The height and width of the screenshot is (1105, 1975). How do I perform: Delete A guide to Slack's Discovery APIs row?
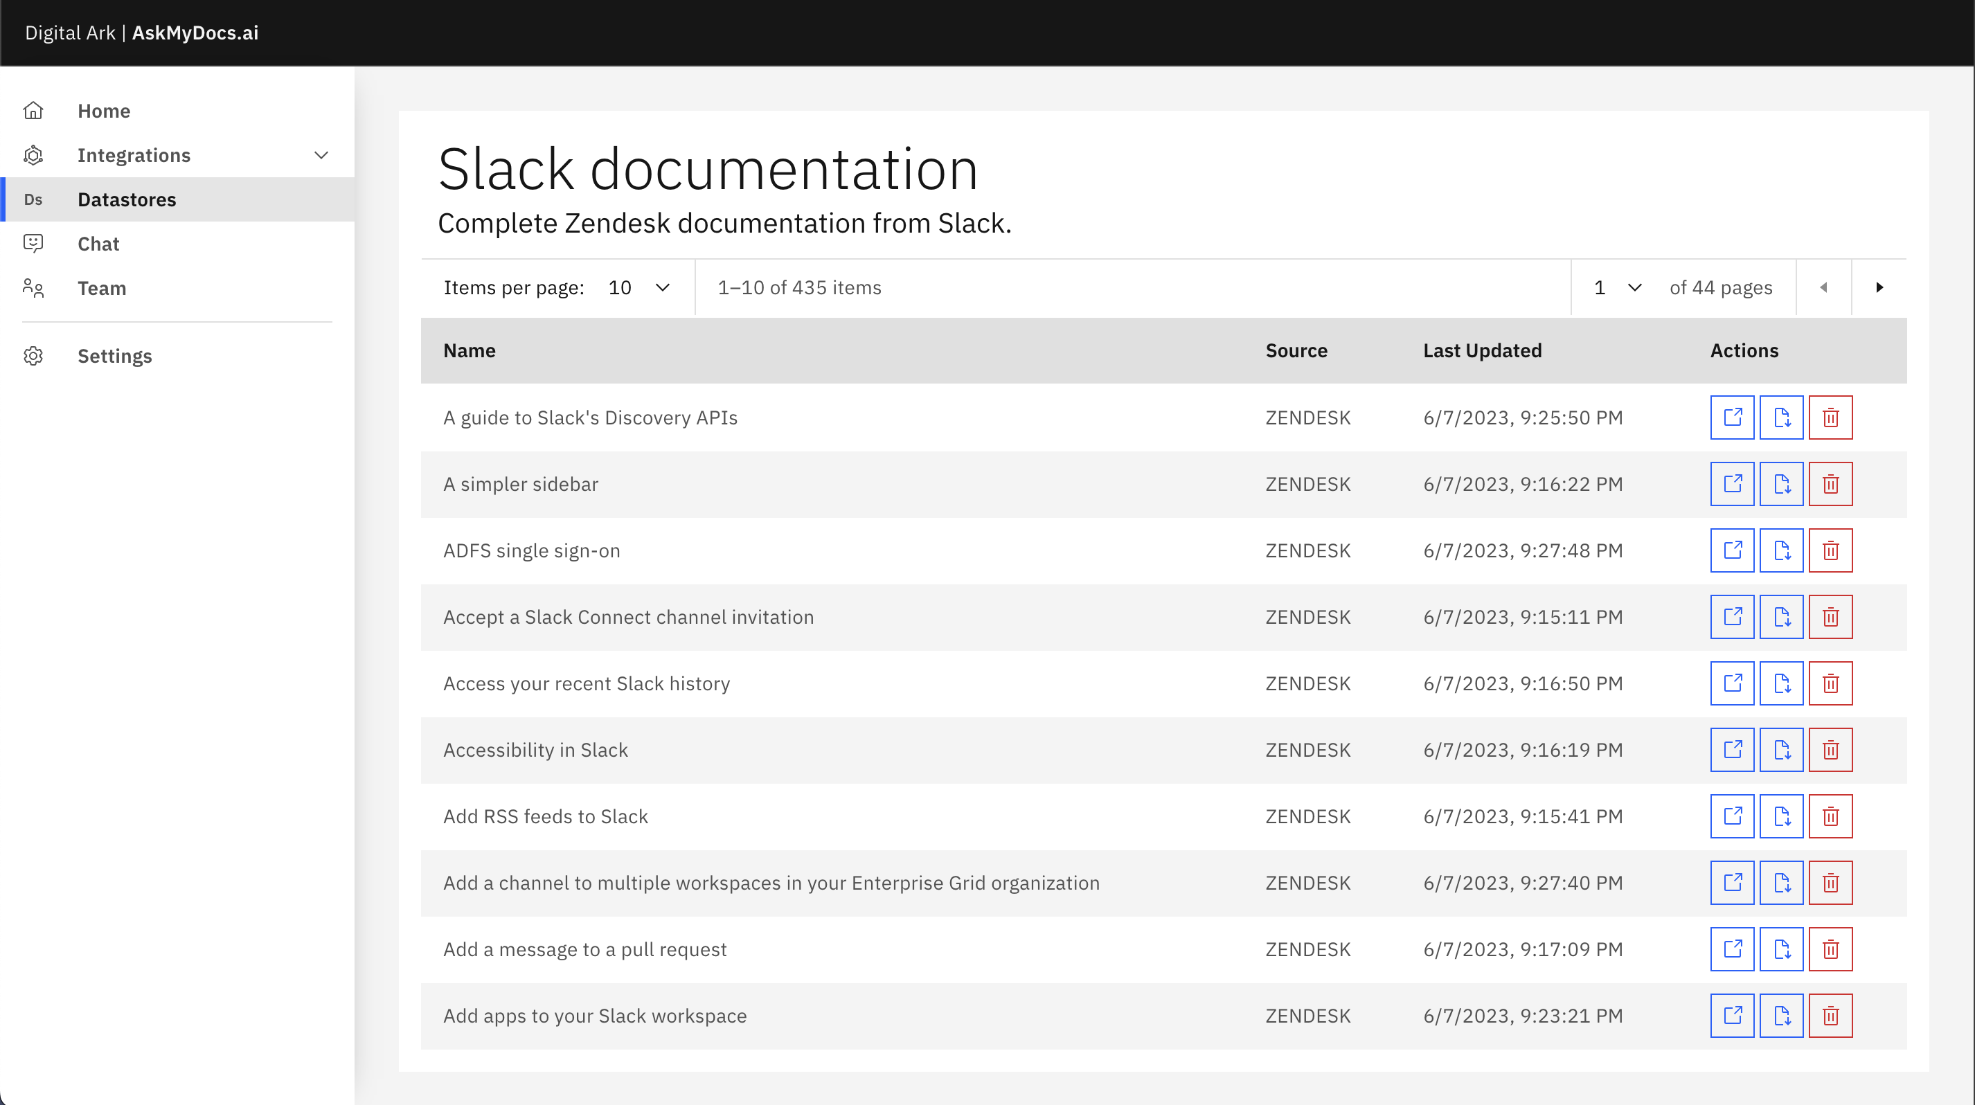click(x=1830, y=417)
